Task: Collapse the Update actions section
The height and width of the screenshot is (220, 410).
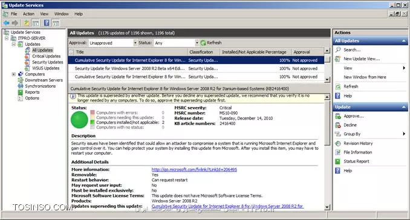Action: pyautogui.click(x=404, y=107)
